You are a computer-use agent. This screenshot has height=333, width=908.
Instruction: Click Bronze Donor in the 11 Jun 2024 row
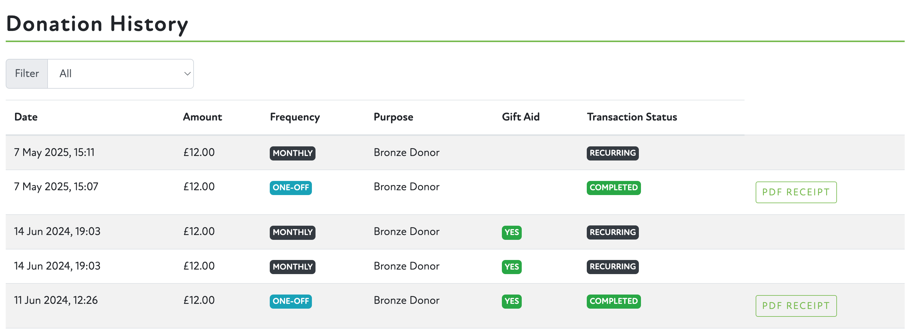406,300
